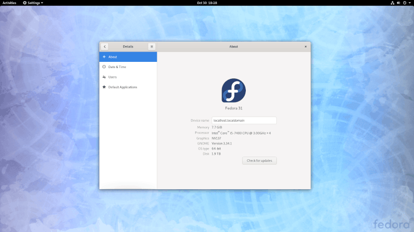Click the Fedora logo in About panel
Image resolution: width=414 pixels, height=232 pixels.
pos(233,91)
